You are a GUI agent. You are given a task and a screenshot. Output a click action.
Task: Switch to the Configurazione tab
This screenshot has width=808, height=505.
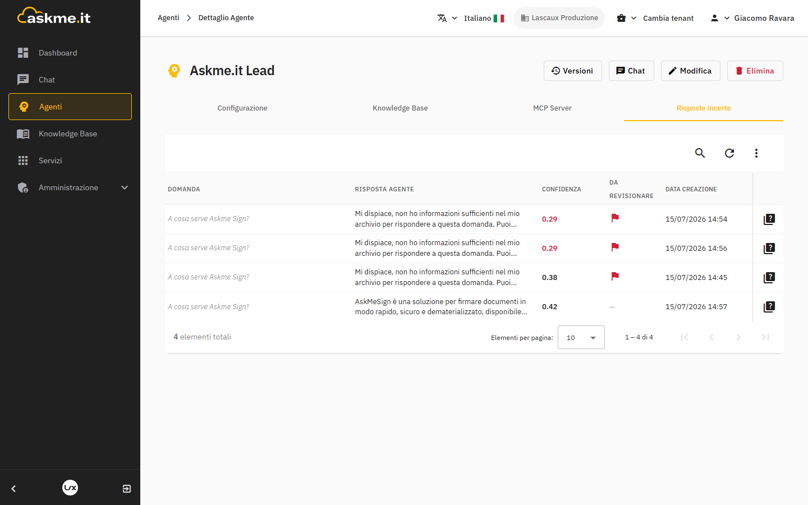click(x=242, y=108)
